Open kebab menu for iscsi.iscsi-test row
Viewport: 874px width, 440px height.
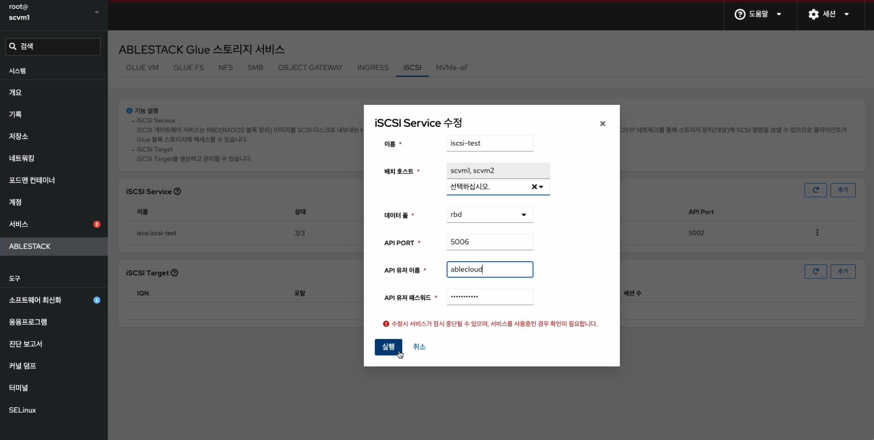(817, 233)
